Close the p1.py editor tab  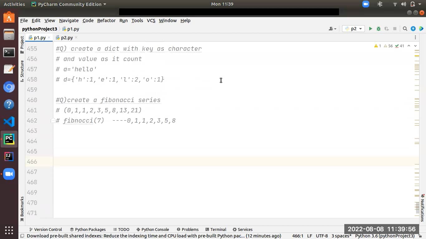pyautogui.click(x=49, y=37)
